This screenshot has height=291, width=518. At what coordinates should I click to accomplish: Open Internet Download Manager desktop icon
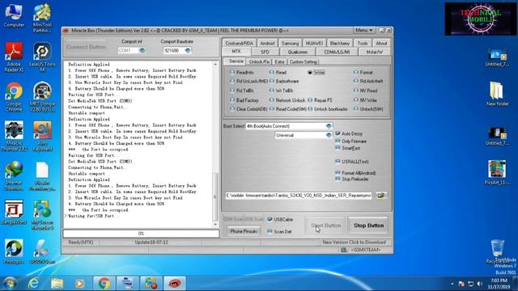tap(14, 175)
